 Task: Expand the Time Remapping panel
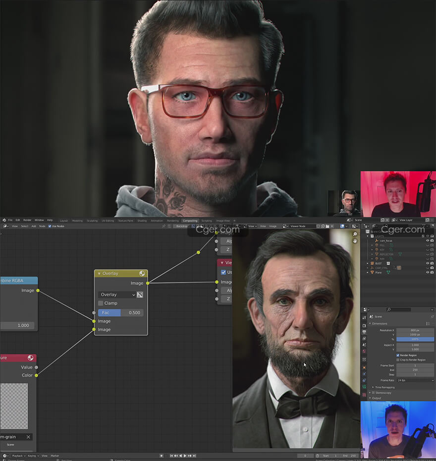click(x=373, y=387)
